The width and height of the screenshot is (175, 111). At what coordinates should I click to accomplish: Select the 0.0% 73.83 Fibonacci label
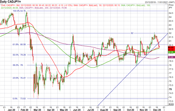[x=19, y=99]
